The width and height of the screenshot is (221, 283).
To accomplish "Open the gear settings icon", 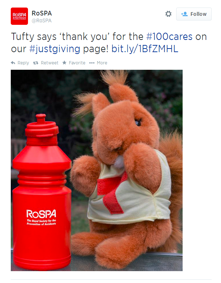I will click(x=168, y=14).
